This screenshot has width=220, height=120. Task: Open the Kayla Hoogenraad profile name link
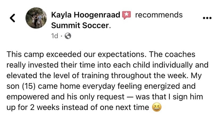click(85, 15)
